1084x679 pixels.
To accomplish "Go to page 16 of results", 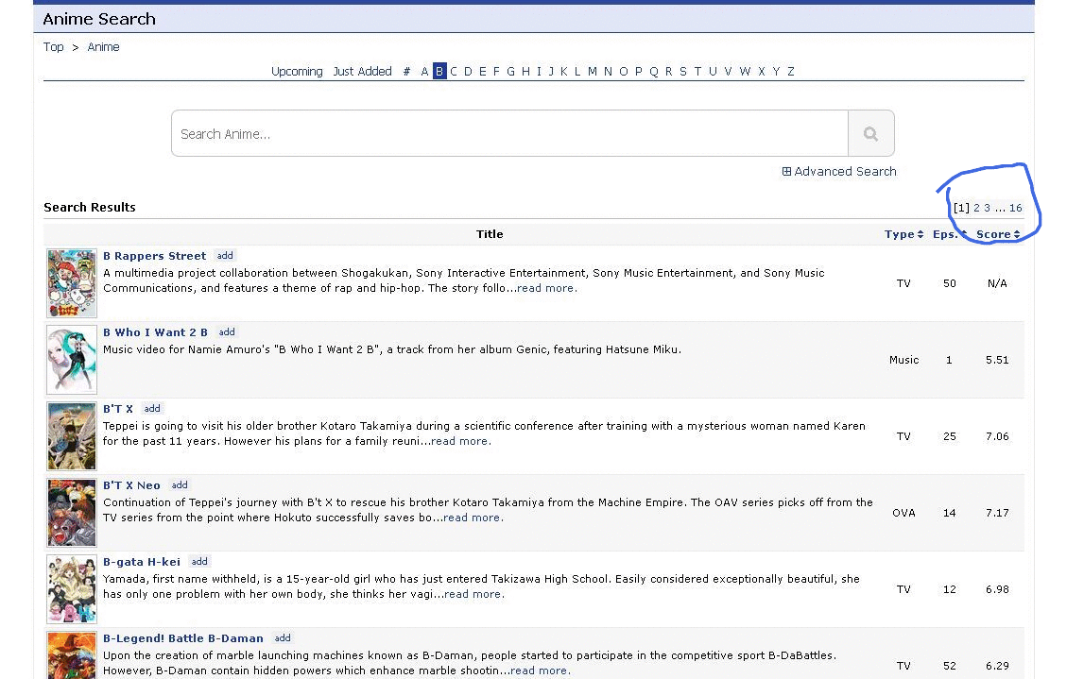I will 1015,208.
